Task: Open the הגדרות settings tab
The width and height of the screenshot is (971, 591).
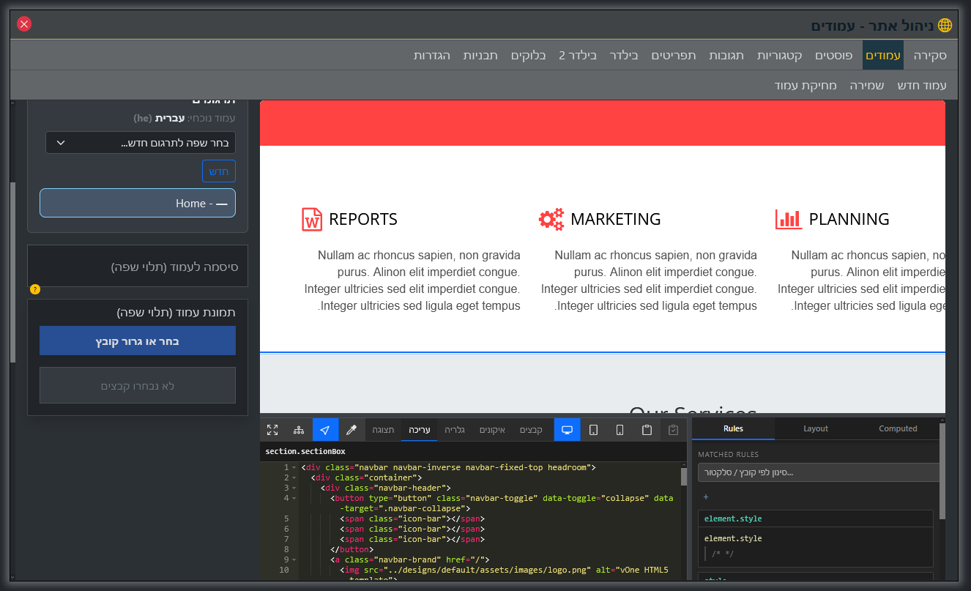Action: [x=432, y=56]
